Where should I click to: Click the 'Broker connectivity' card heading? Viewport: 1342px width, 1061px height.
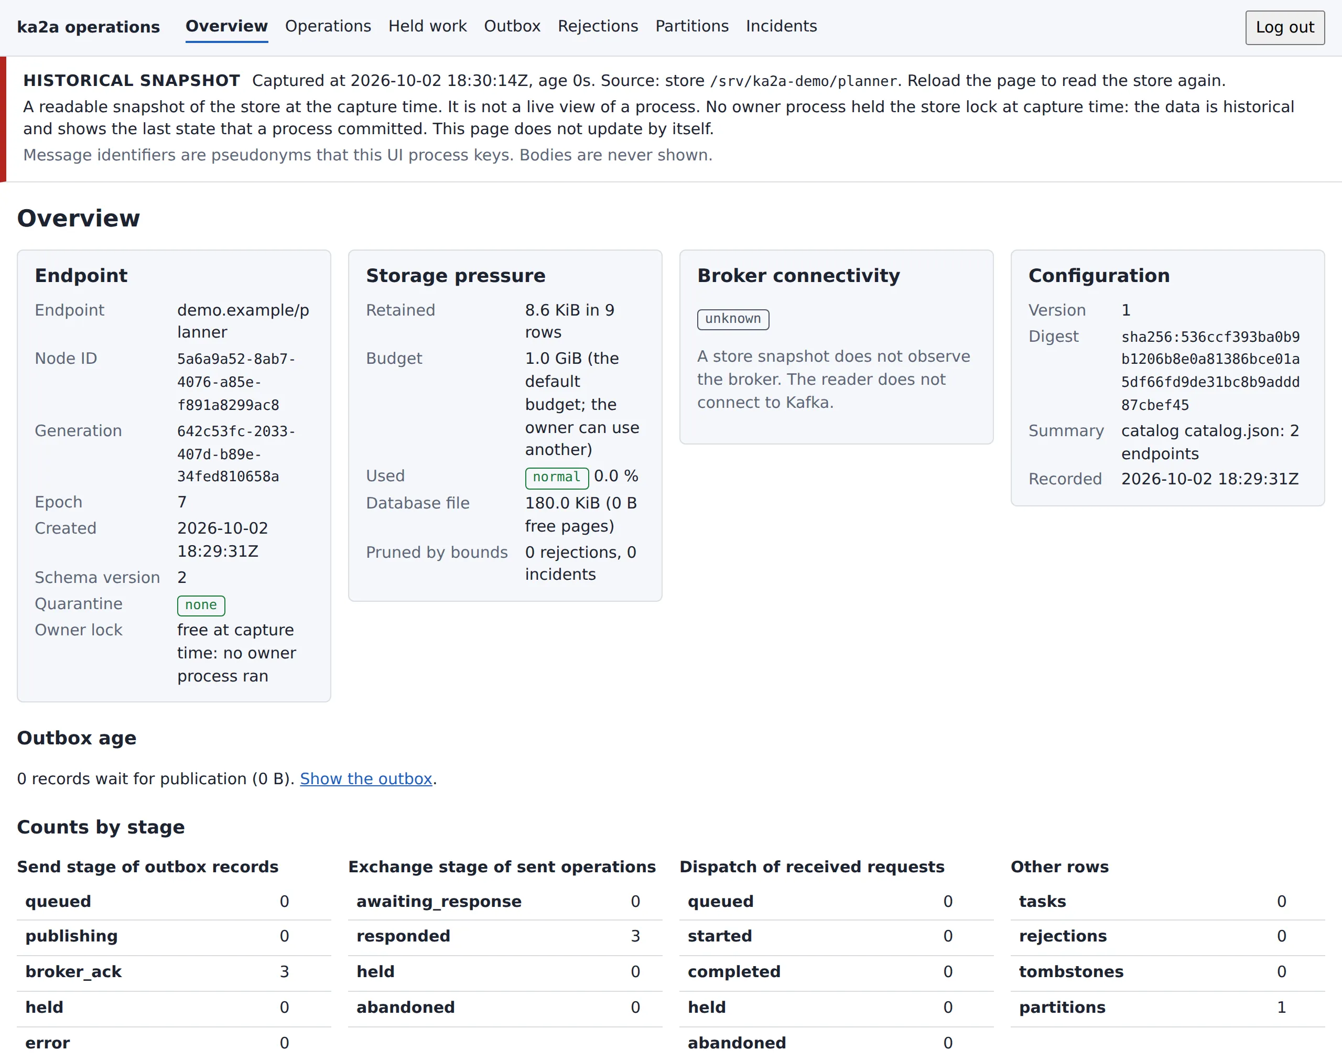click(798, 276)
